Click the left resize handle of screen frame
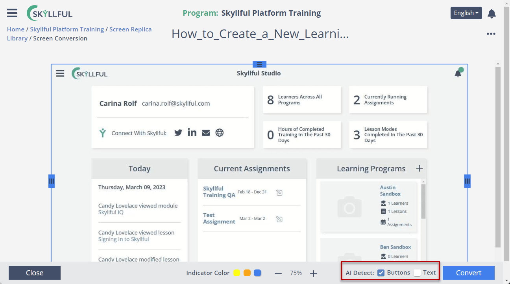The height and width of the screenshot is (284, 510). click(52, 181)
